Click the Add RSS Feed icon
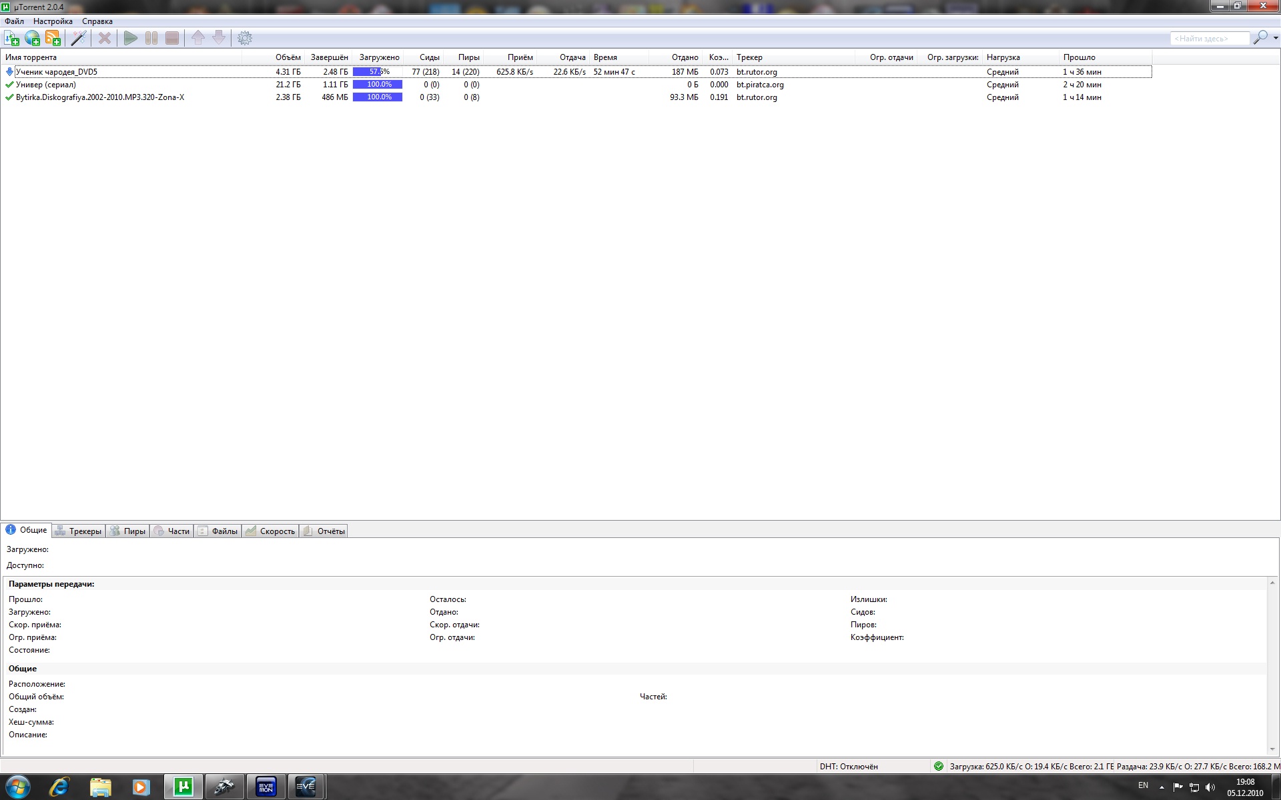This screenshot has height=800, width=1281. [x=53, y=38]
